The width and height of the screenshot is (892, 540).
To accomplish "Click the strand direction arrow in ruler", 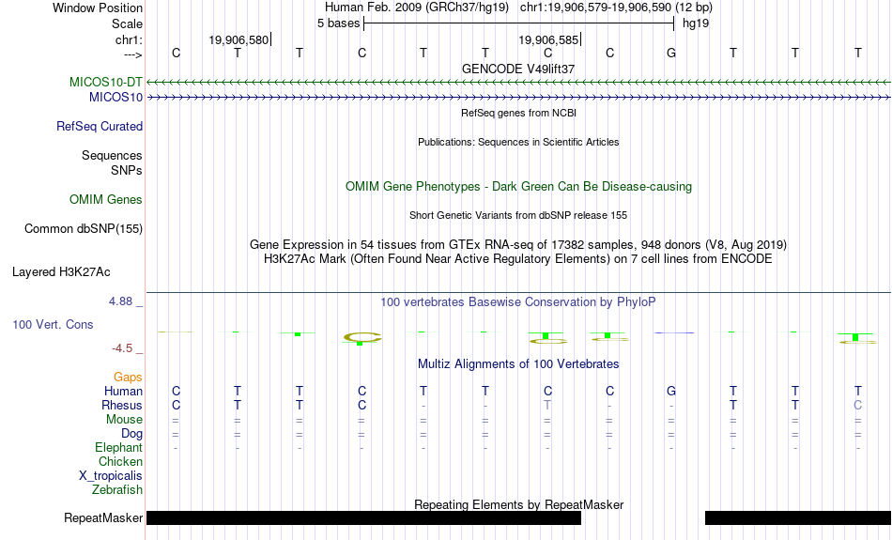I will (x=133, y=54).
